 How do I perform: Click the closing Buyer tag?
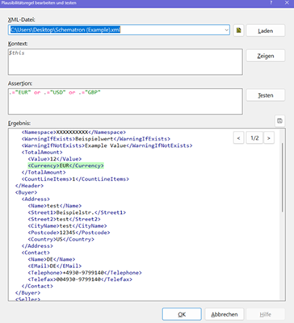pos(27,293)
